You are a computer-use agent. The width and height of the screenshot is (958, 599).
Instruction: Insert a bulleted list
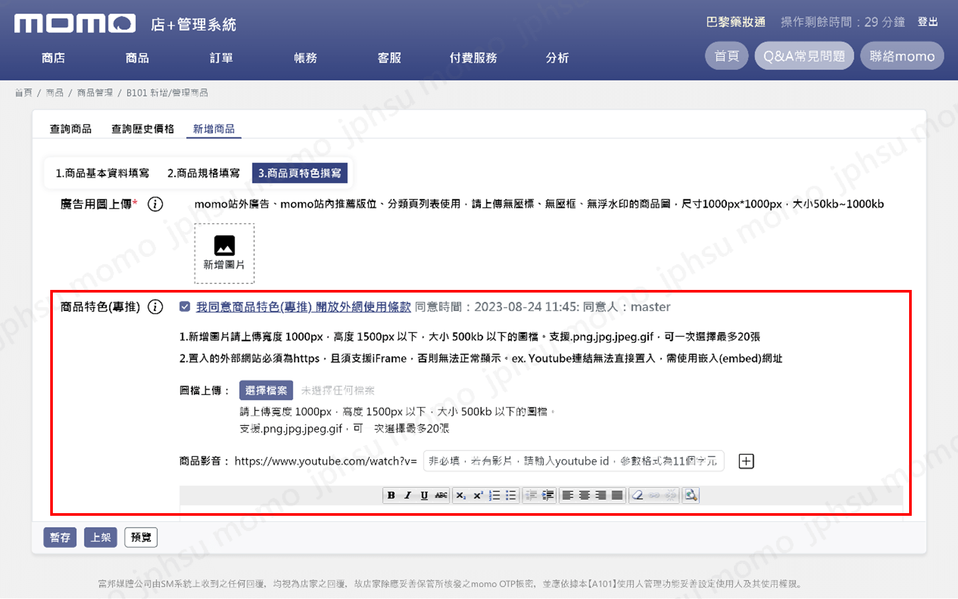click(511, 495)
